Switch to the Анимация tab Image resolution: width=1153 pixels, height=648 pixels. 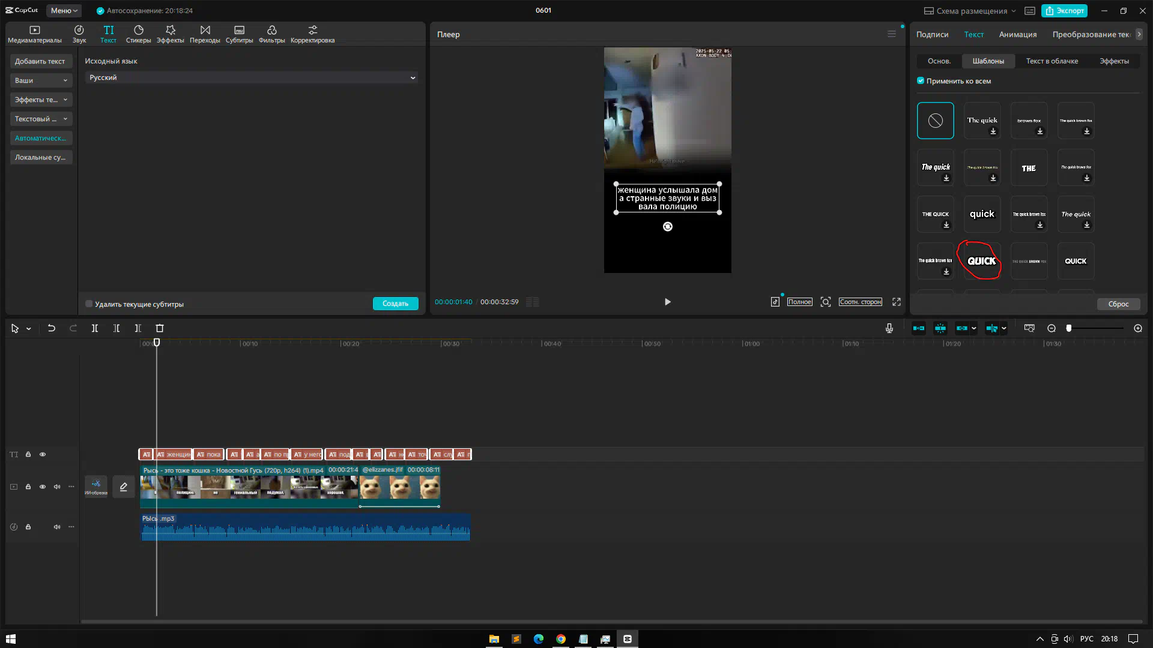(1017, 34)
